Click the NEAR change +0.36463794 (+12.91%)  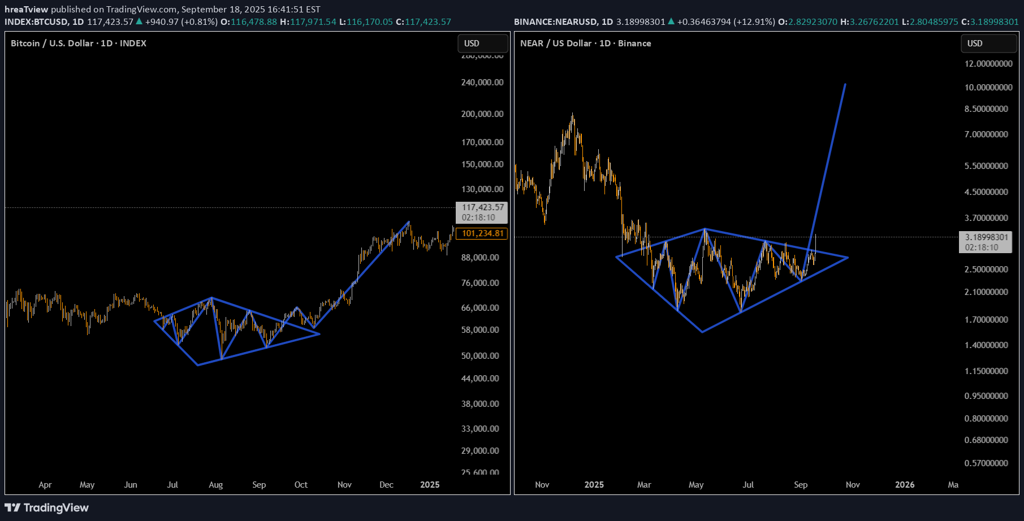[726, 22]
